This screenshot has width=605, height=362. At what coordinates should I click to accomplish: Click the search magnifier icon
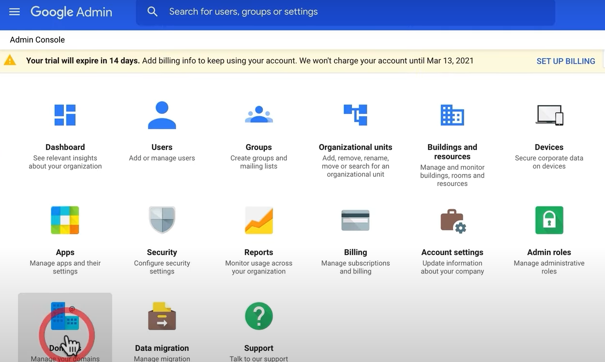tap(152, 12)
